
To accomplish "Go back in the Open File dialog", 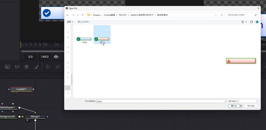I will pyautogui.click(x=67, y=15).
